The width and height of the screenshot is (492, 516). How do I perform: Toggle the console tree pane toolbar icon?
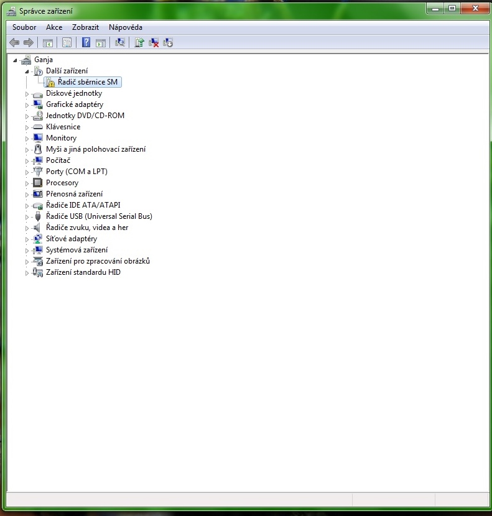[x=48, y=42]
